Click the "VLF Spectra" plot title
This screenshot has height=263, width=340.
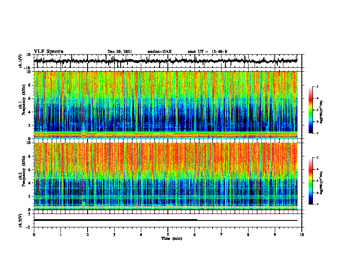click(49, 52)
